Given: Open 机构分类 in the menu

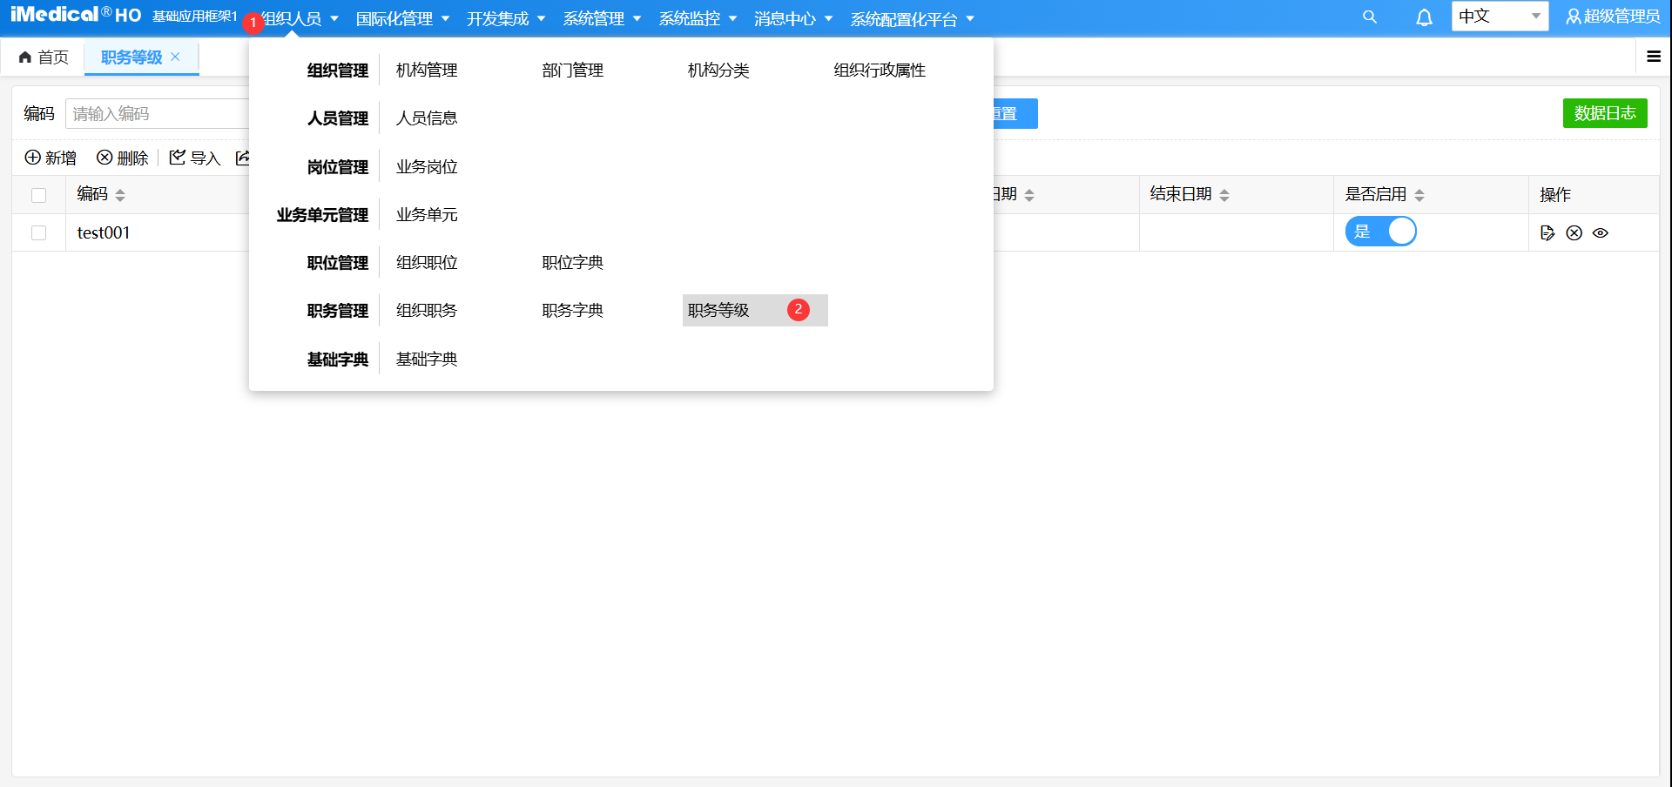Looking at the screenshot, I should (x=718, y=71).
